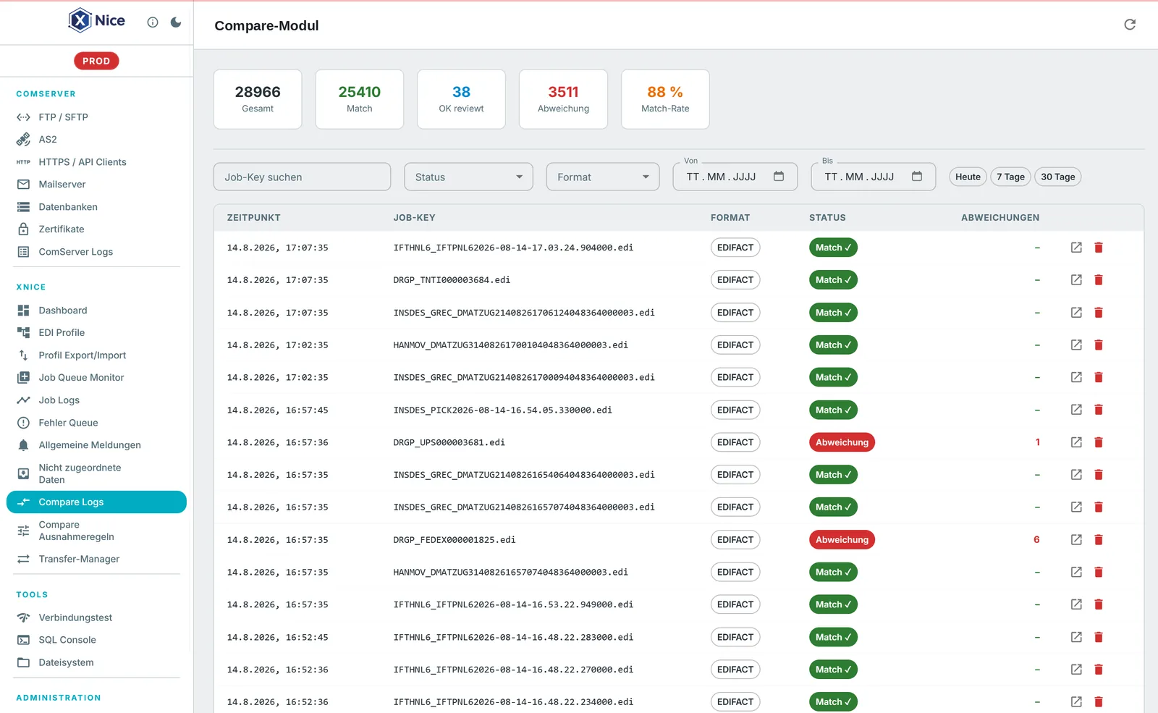Screen dimensions: 1158x713
Task: Open HTTPS / API Clients in the sidebar
Action: click(96, 161)
